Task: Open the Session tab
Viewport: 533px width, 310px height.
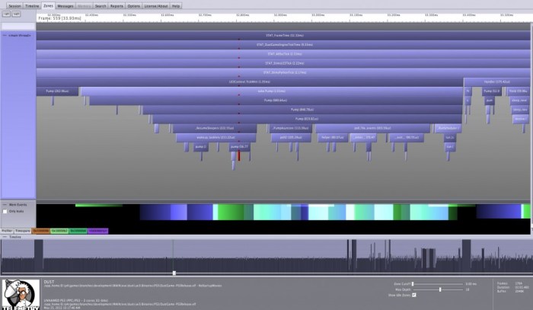Action: click(14, 5)
